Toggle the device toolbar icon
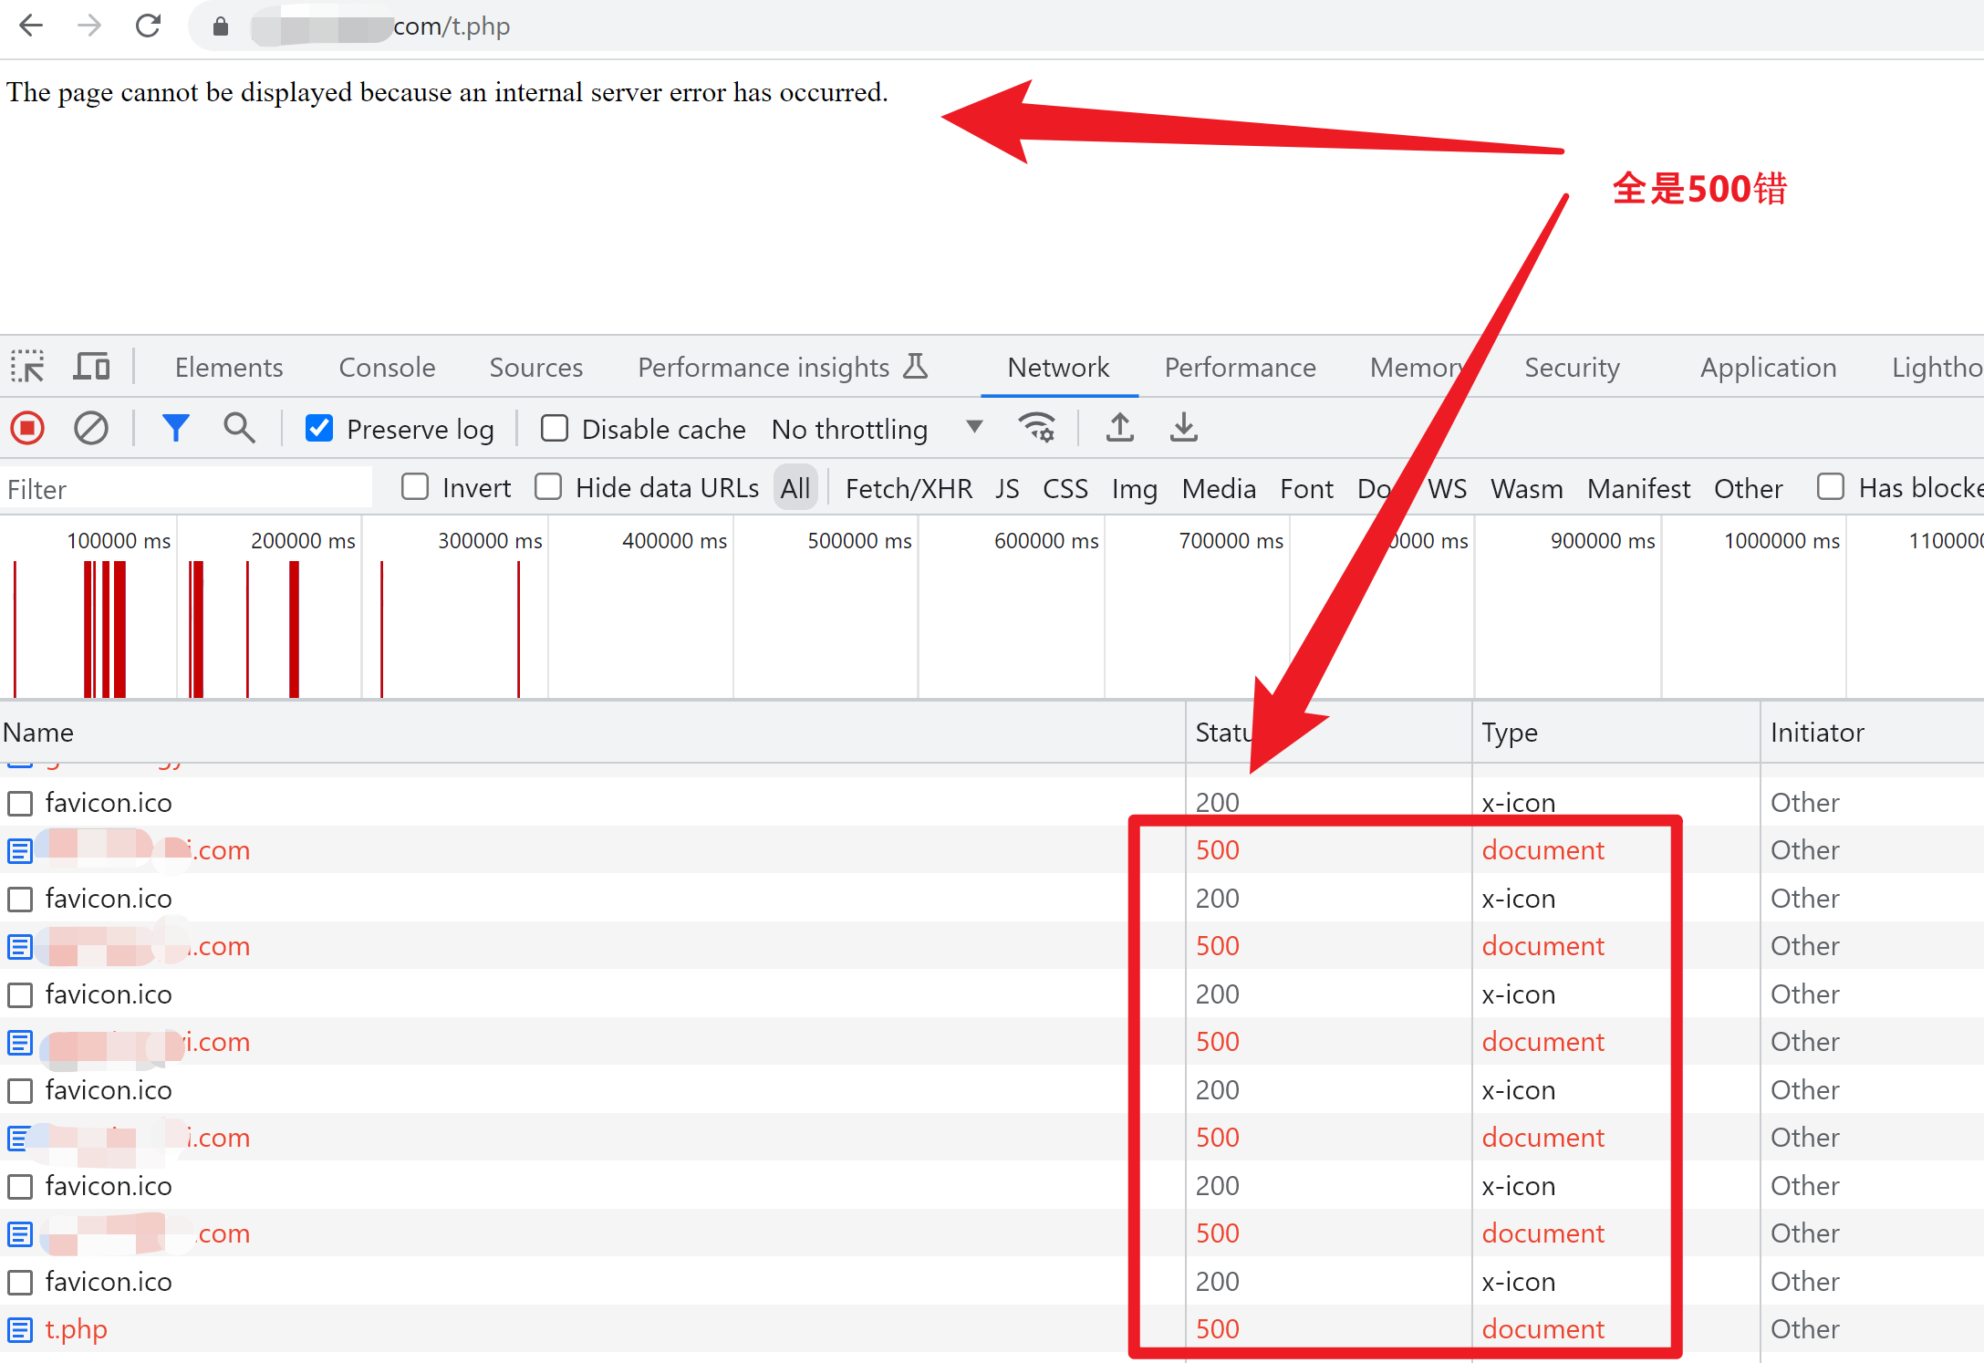Screen dimensions: 1984x1363 point(91,367)
